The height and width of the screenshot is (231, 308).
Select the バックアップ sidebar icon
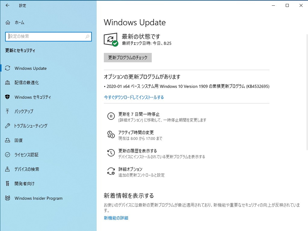point(7,111)
